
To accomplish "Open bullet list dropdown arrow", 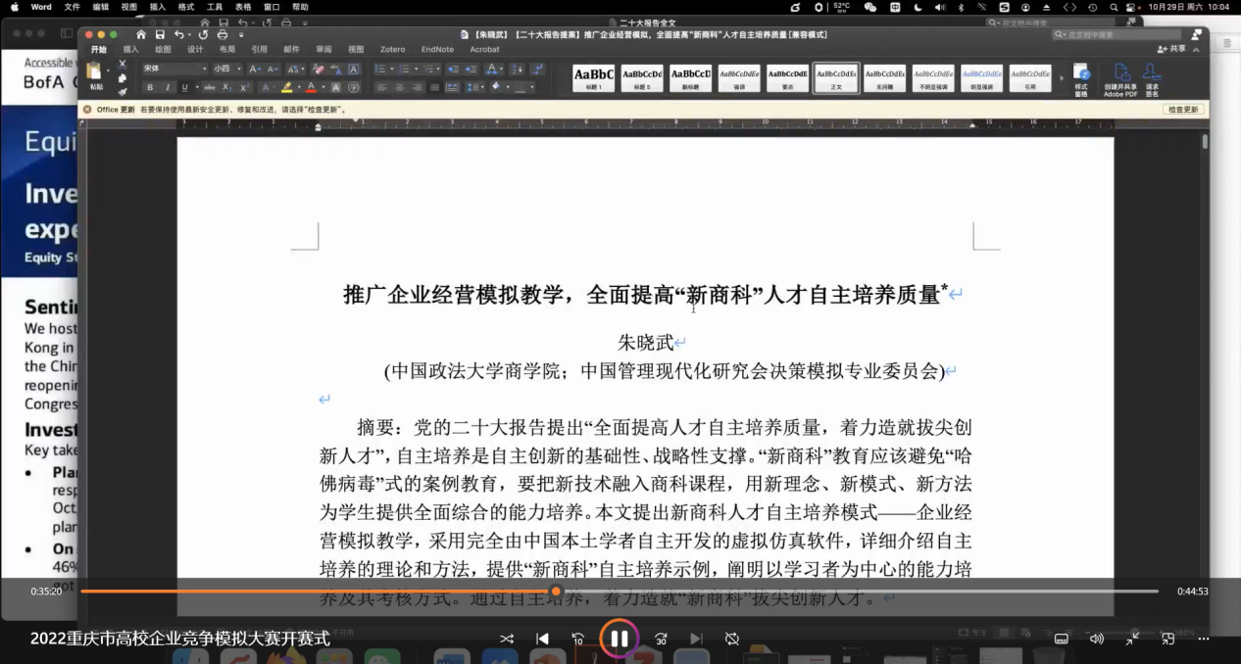I will point(392,69).
